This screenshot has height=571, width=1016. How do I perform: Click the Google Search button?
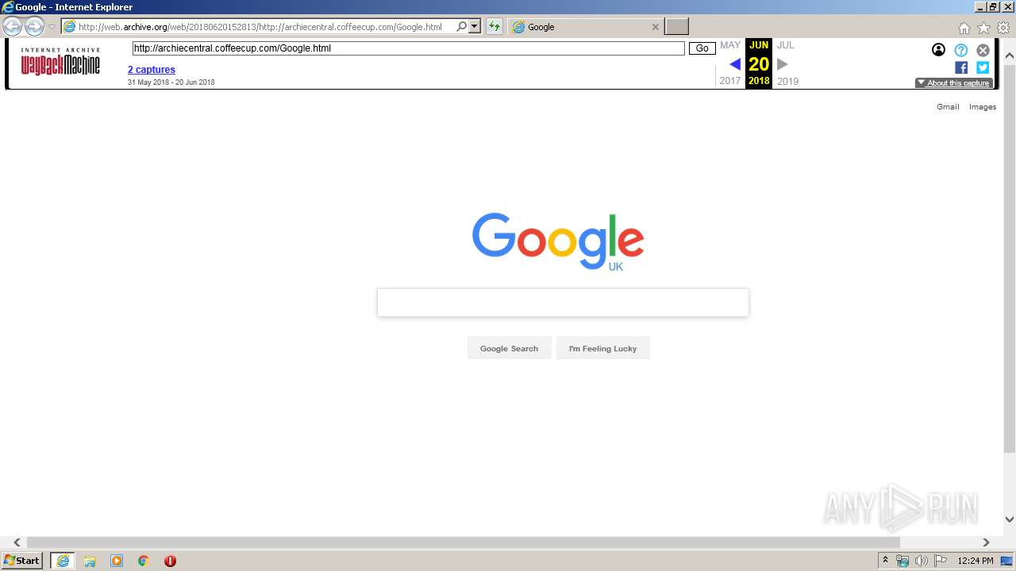point(509,348)
